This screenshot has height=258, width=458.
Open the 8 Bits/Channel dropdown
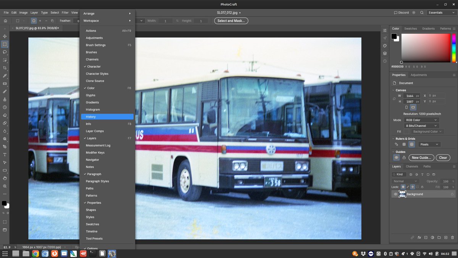click(421, 126)
